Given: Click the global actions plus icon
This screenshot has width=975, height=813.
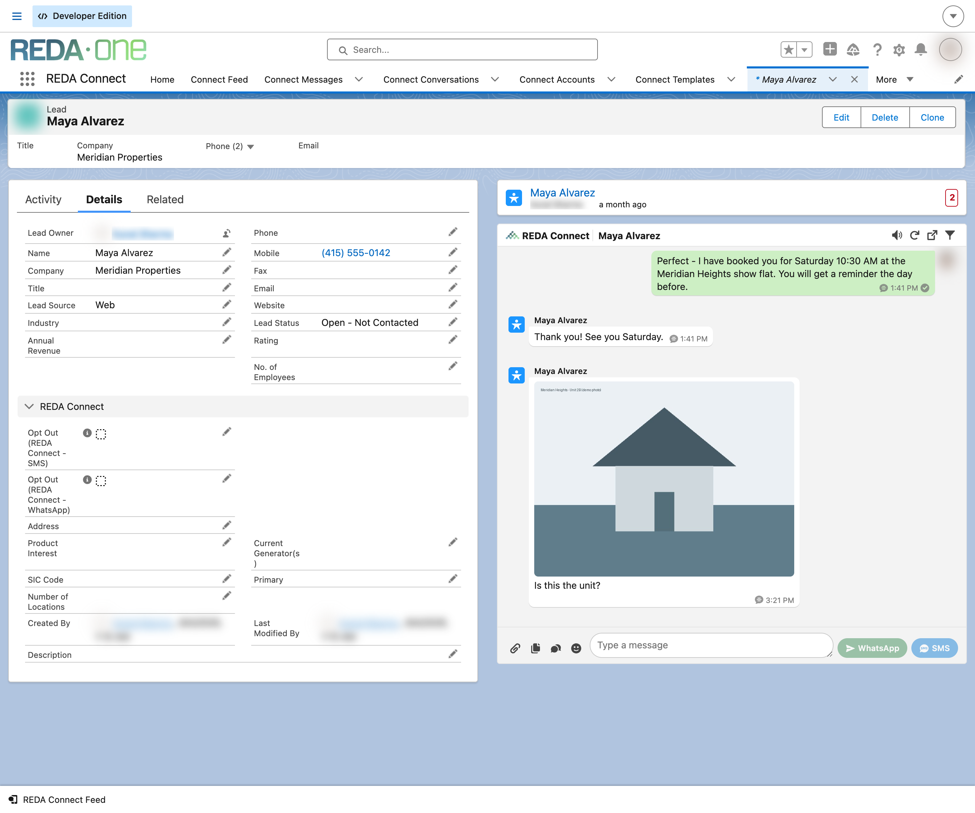Looking at the screenshot, I should click(x=830, y=49).
